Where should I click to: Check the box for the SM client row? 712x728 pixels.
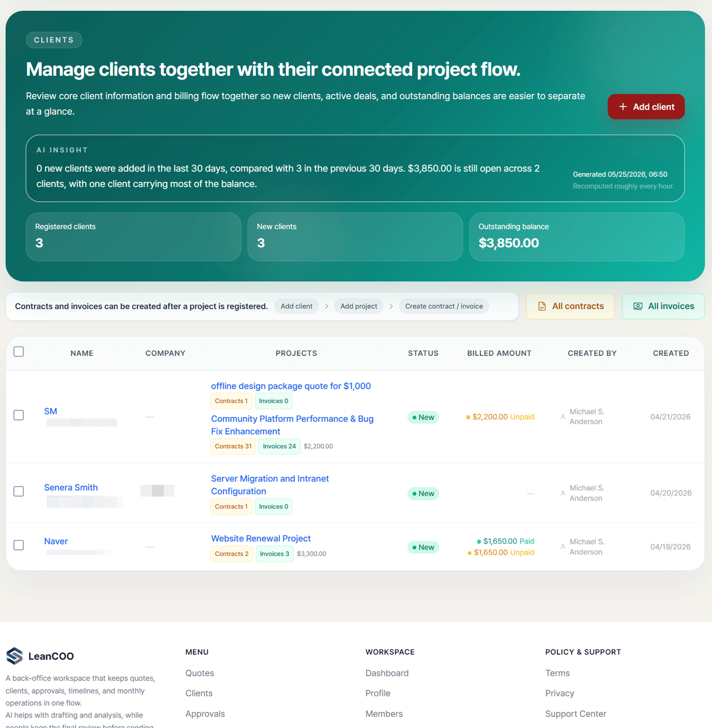click(x=19, y=415)
